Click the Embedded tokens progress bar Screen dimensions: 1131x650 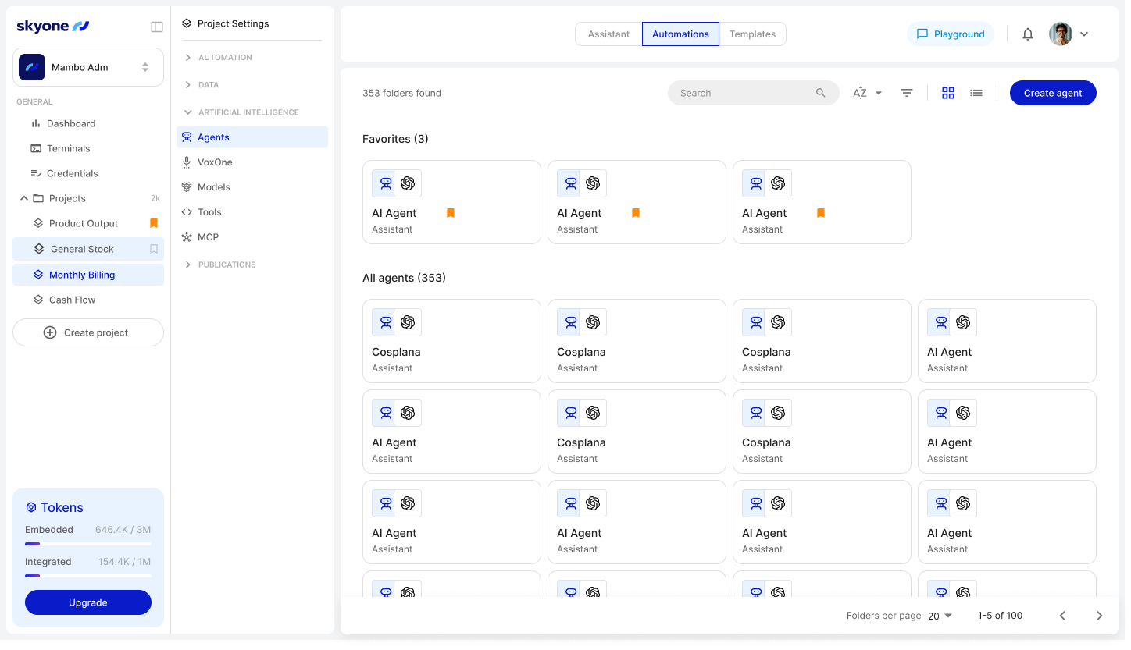(88, 544)
